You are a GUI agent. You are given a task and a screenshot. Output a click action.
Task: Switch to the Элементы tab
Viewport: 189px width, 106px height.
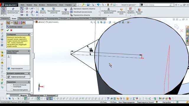[5, 19]
